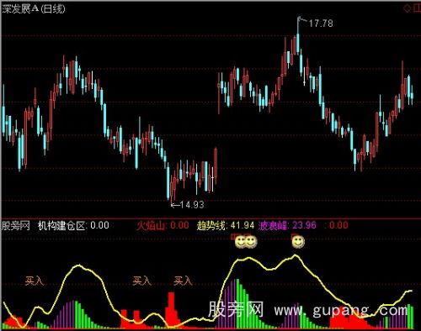This screenshot has height=331, width=421.
Task: Click the red diamond icon at top right
Action: point(407,8)
